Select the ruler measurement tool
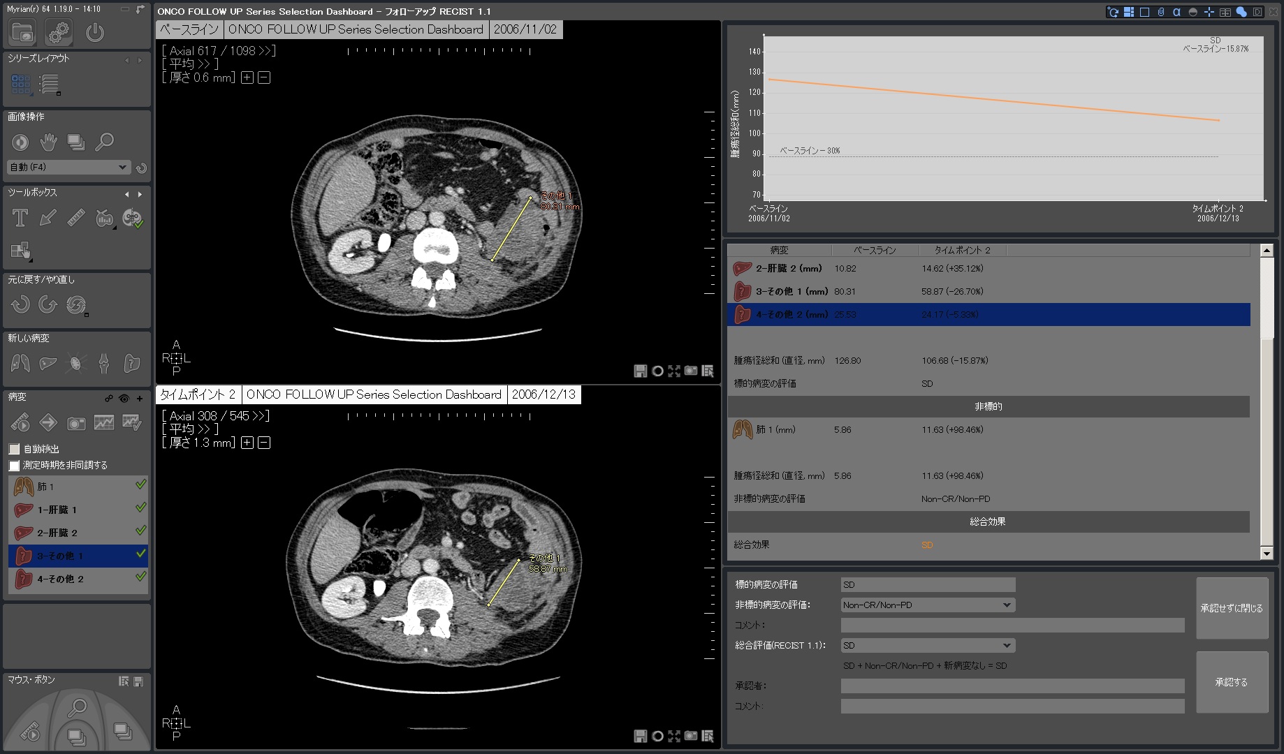The image size is (1284, 754). coord(76,219)
